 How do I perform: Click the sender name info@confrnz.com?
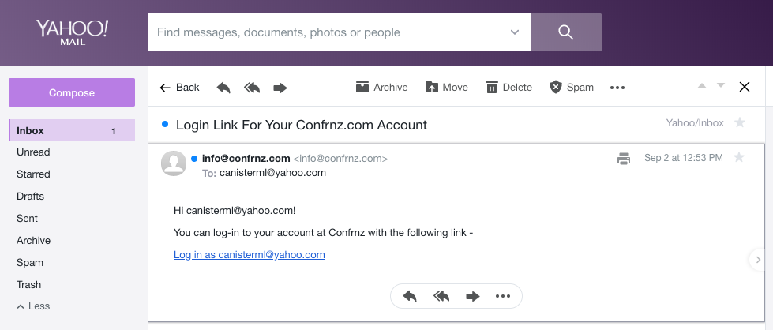point(246,159)
